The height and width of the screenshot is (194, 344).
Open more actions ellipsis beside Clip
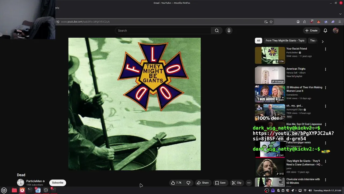pyautogui.click(x=249, y=183)
